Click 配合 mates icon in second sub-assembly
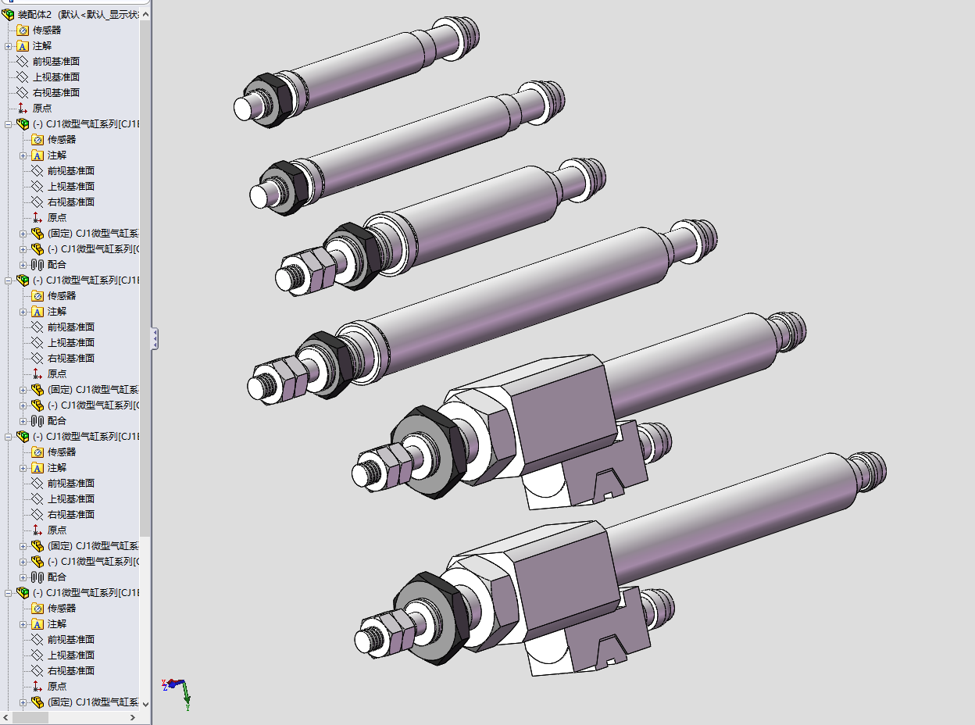 (x=37, y=420)
